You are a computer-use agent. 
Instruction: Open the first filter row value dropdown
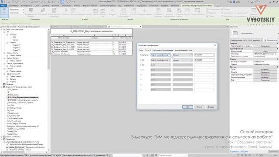coord(204,55)
